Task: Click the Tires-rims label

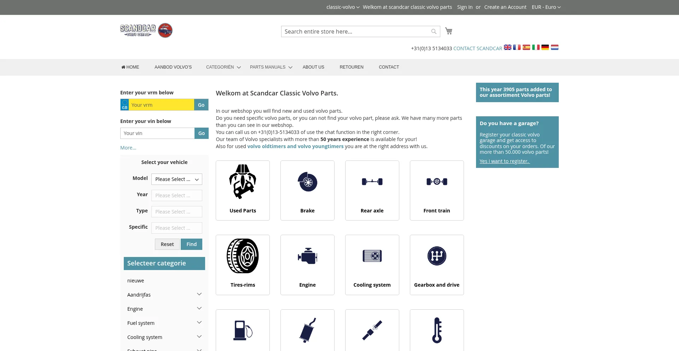Action: [x=243, y=285]
